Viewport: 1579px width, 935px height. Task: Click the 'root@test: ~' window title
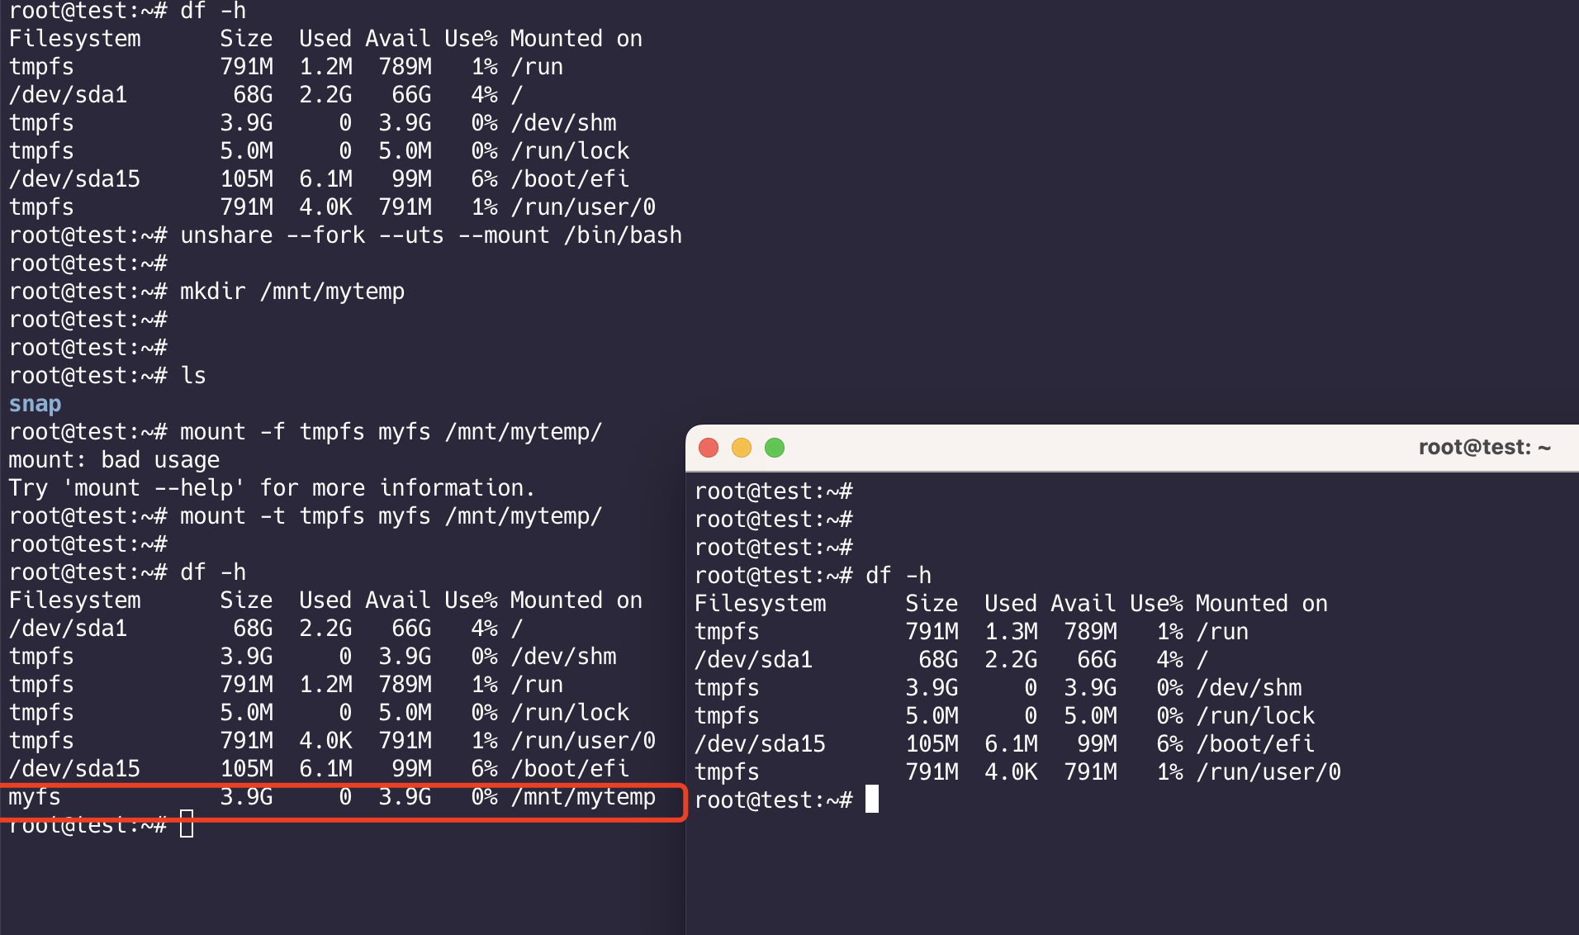(x=1484, y=448)
